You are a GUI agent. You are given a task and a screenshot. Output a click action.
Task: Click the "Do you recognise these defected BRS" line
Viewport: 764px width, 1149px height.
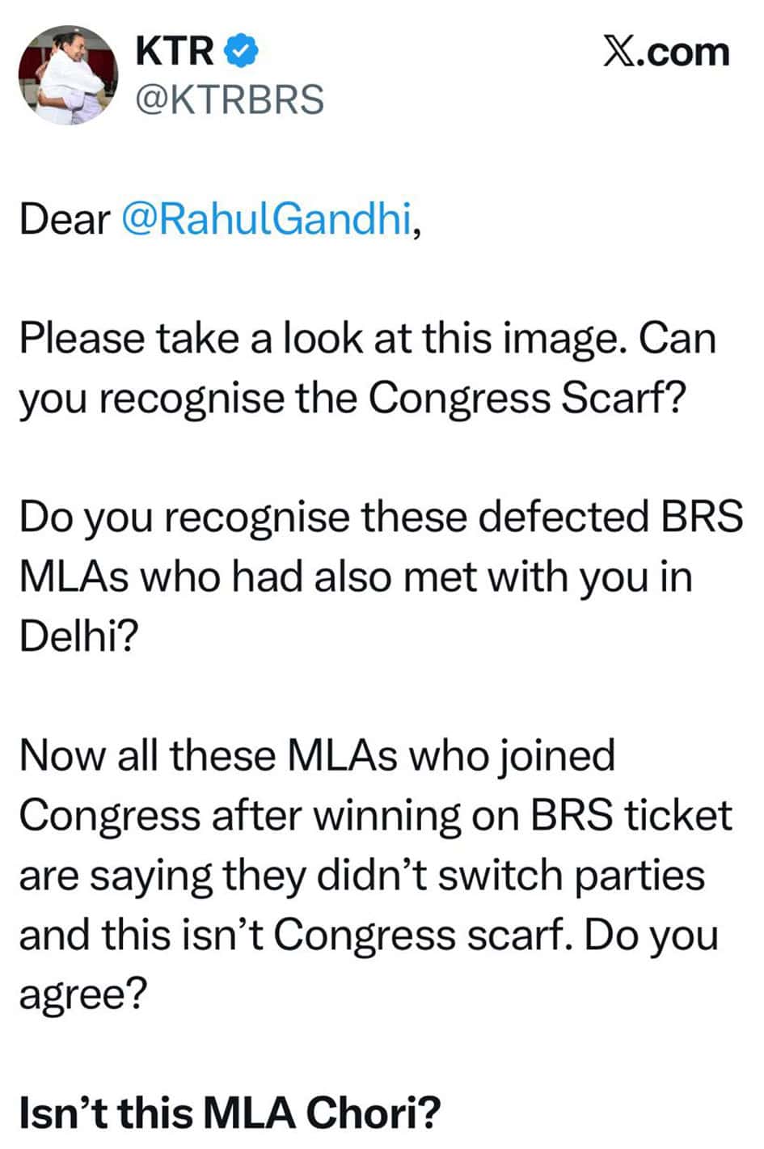(381, 517)
